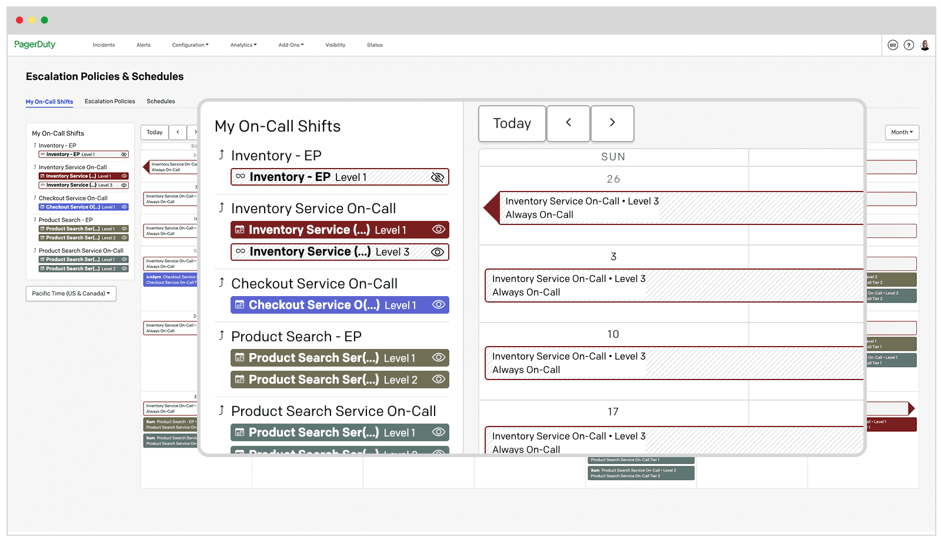Open the Month view dropdown

[902, 132]
